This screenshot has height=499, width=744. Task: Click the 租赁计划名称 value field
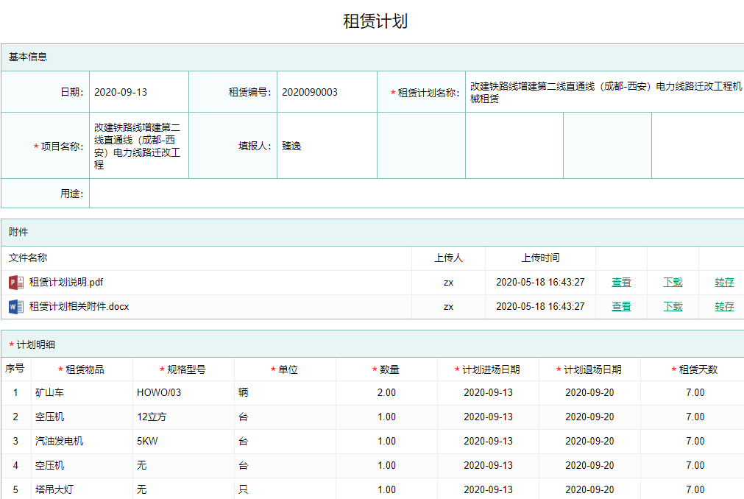[604, 92]
